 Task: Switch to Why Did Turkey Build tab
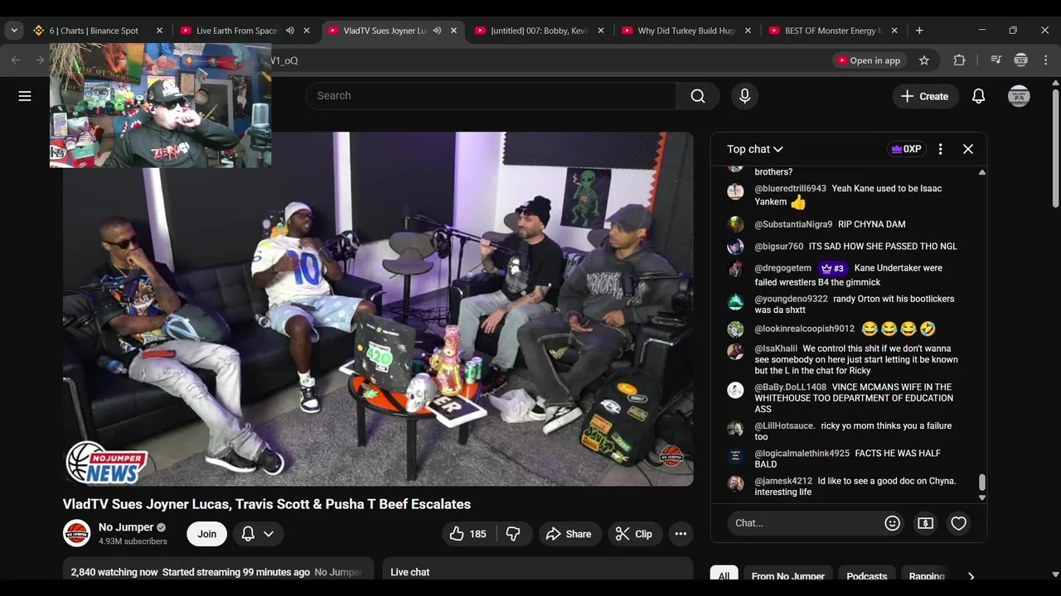[x=686, y=31]
